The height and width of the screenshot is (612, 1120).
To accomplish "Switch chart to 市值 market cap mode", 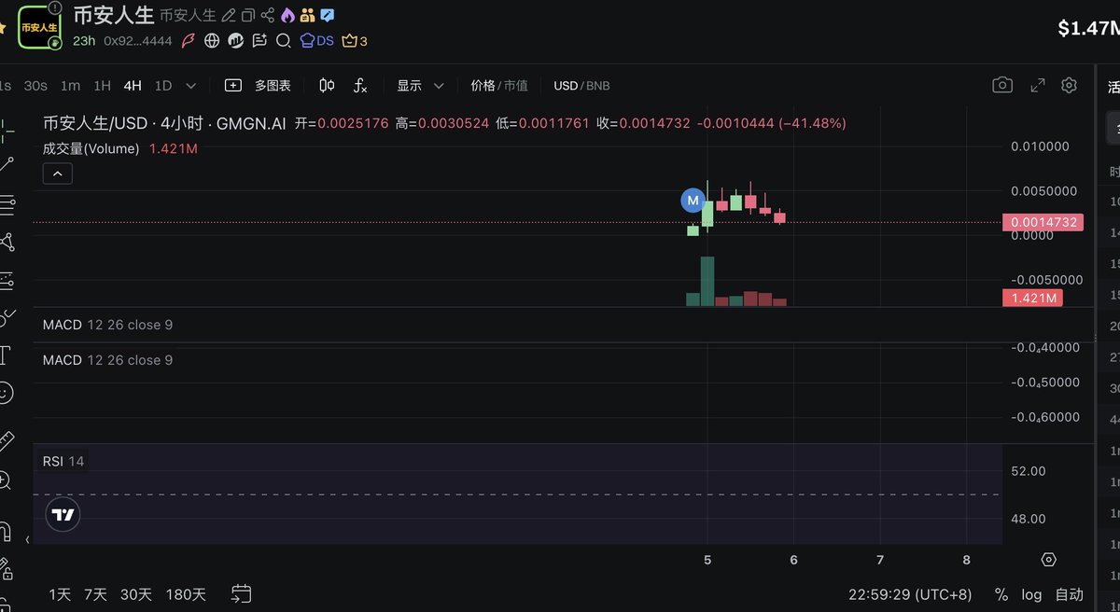I will 515,85.
